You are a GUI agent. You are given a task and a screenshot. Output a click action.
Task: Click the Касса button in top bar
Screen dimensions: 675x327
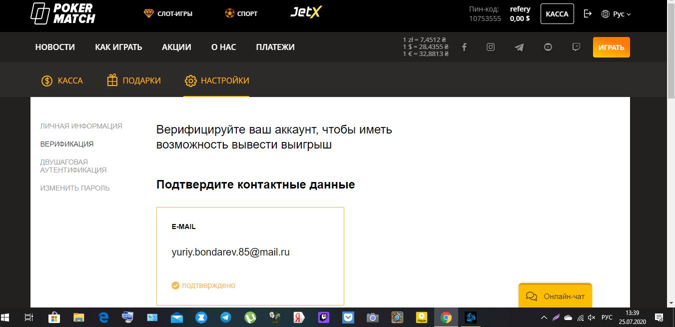[557, 14]
